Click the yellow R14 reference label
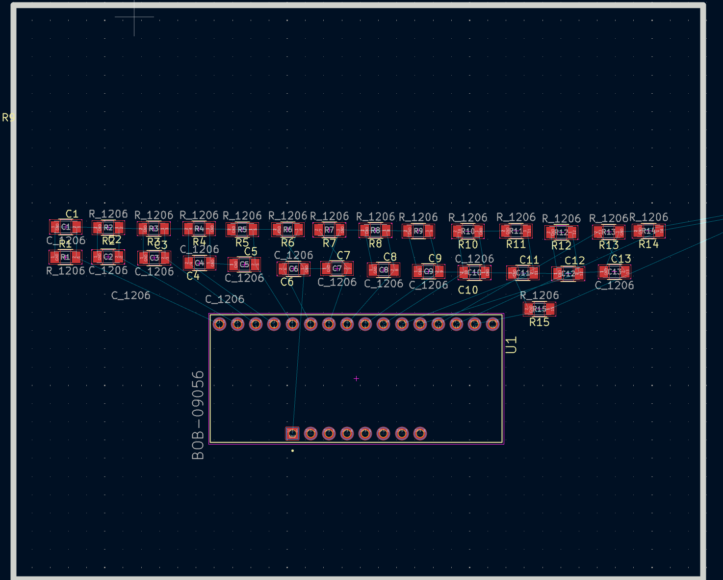723x580 pixels. pos(648,244)
